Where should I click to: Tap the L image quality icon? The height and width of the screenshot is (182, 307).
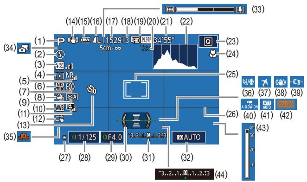(97, 40)
